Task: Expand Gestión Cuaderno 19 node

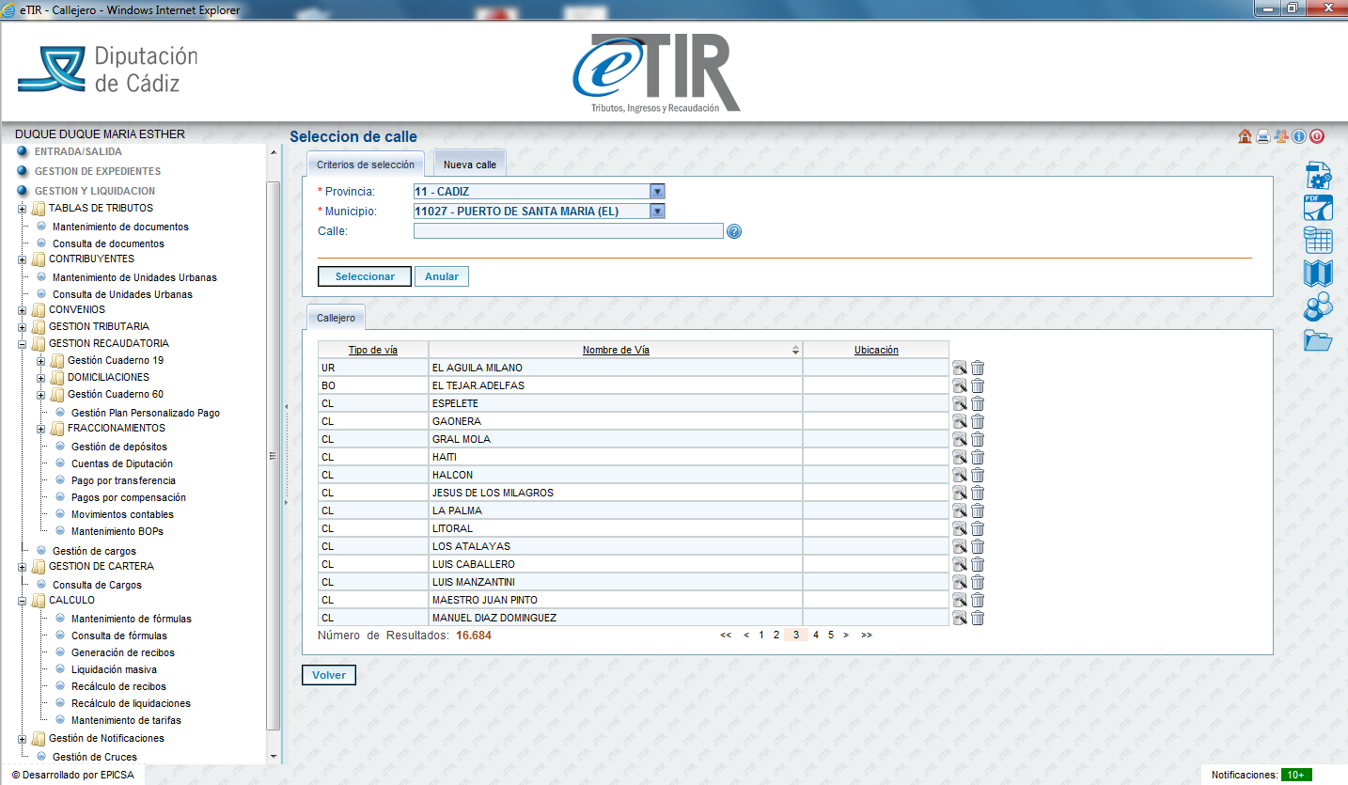Action: click(40, 361)
